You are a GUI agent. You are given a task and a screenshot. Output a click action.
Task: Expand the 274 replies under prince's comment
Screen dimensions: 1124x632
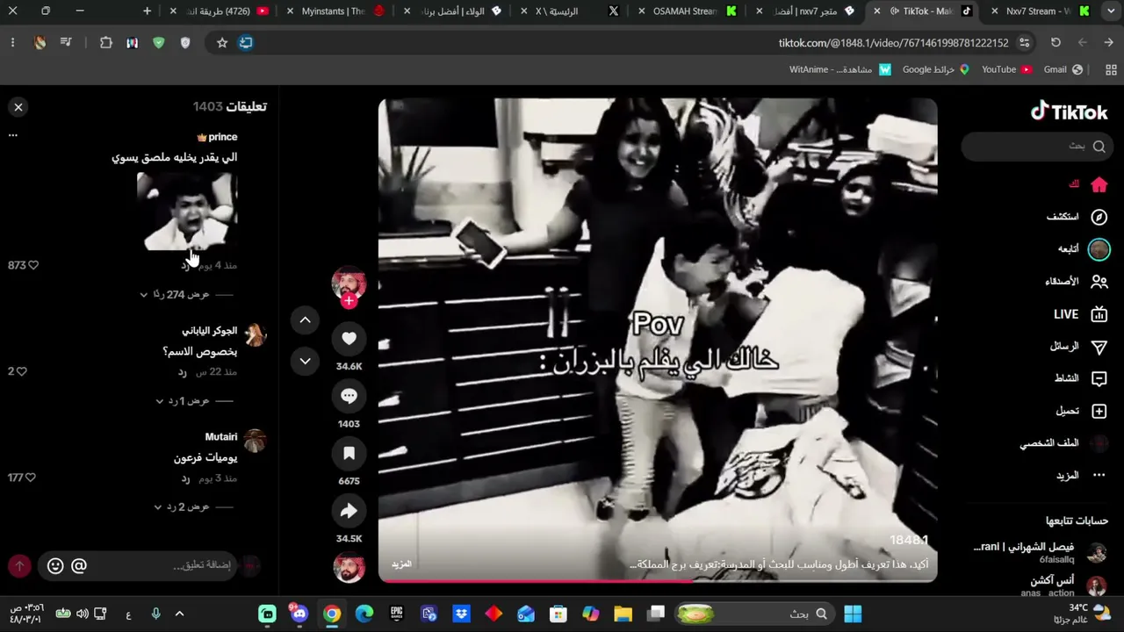click(x=180, y=294)
